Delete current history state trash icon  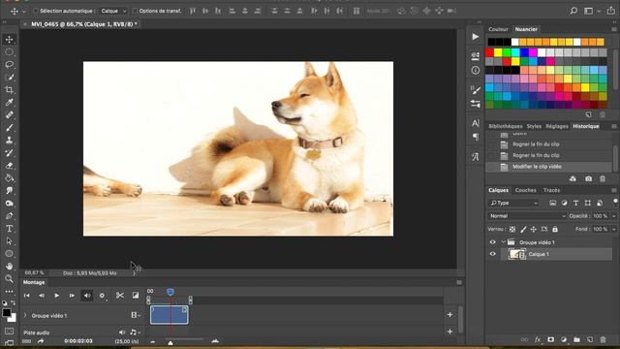pyautogui.click(x=603, y=178)
